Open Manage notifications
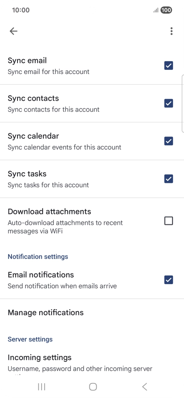184x398 pixels. tap(92, 312)
